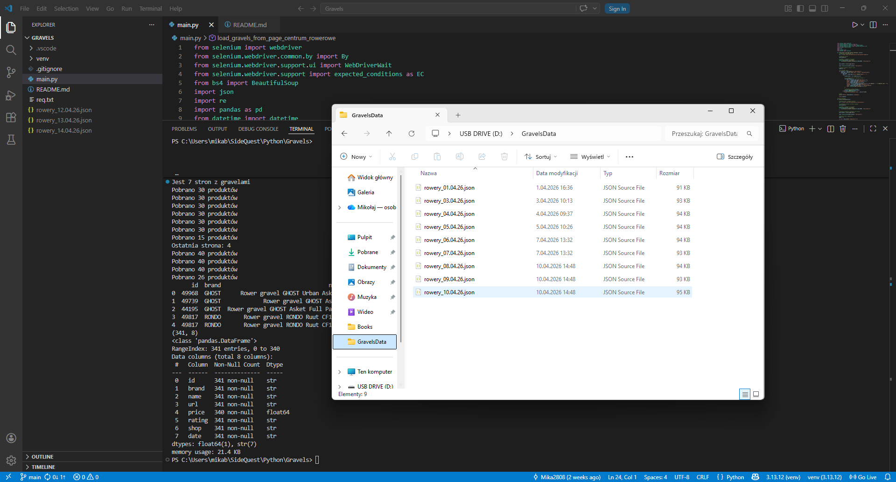Open the Extensions view icon
Viewport: 896px width, 482px height.
(x=11, y=118)
